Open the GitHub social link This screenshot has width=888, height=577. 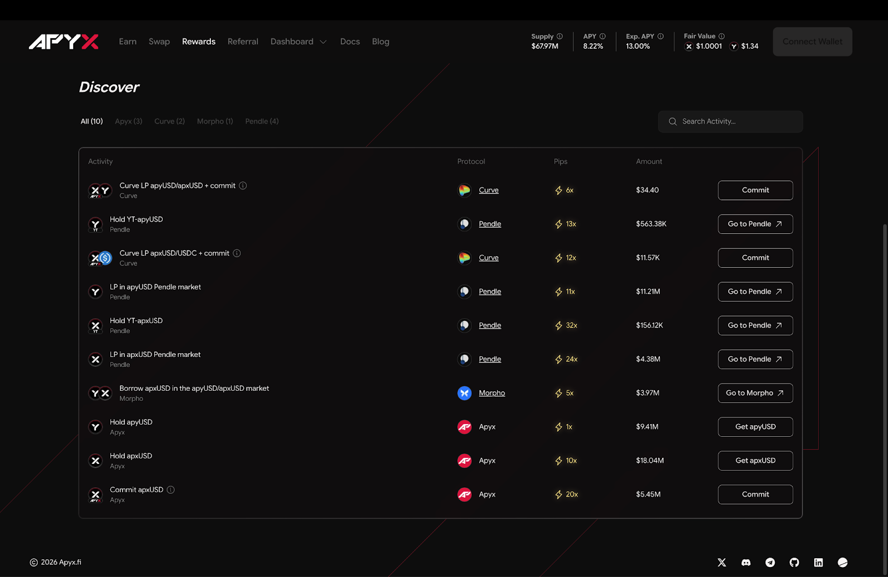[794, 562]
